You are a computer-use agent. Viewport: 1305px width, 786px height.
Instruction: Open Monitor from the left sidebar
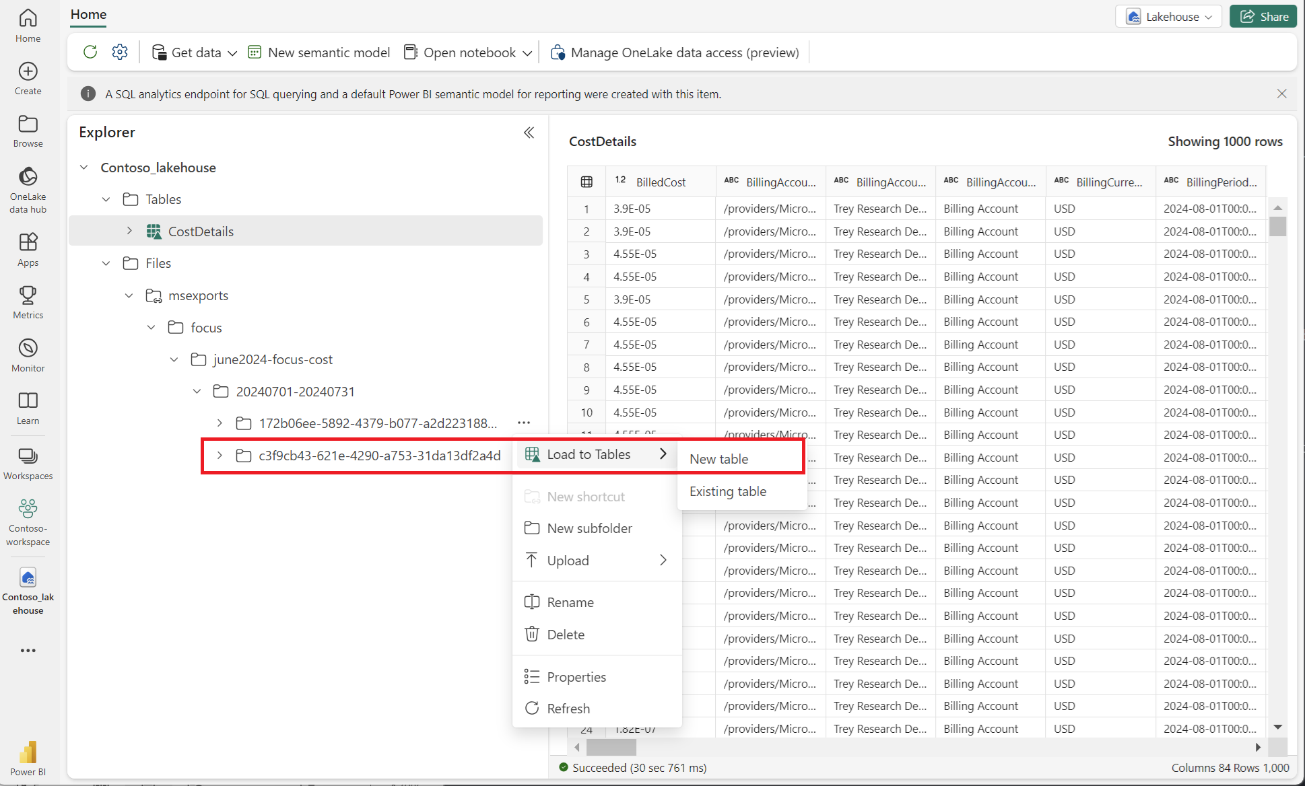point(28,355)
